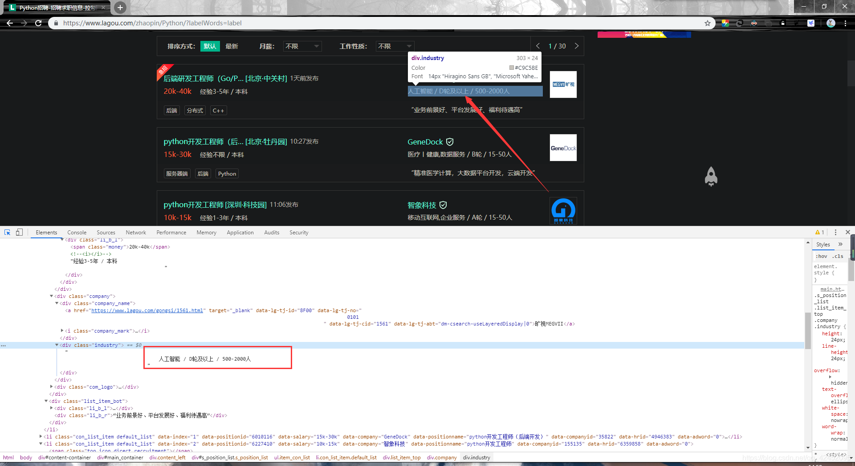Viewport: 855px width, 466px height.
Task: Open the colorful lightning-bolt extension icon
Action: point(725,23)
